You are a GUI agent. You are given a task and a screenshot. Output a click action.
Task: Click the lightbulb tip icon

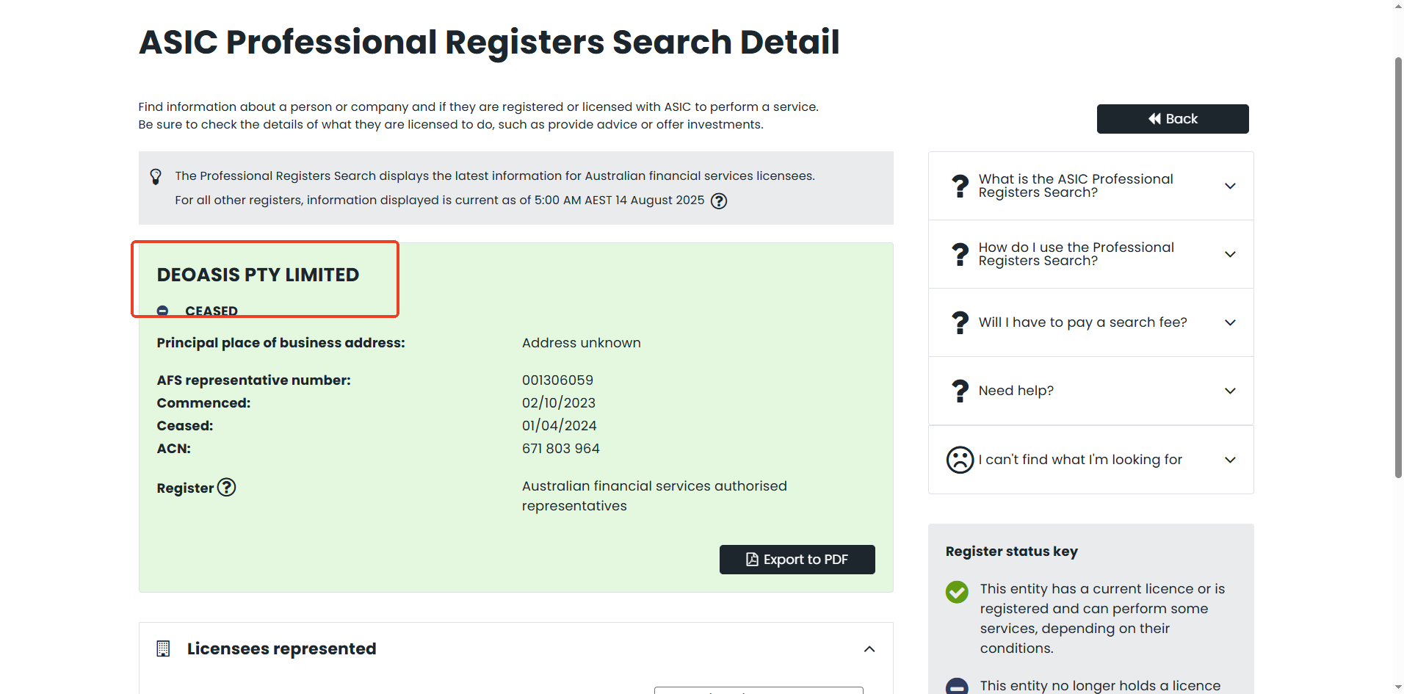(156, 177)
